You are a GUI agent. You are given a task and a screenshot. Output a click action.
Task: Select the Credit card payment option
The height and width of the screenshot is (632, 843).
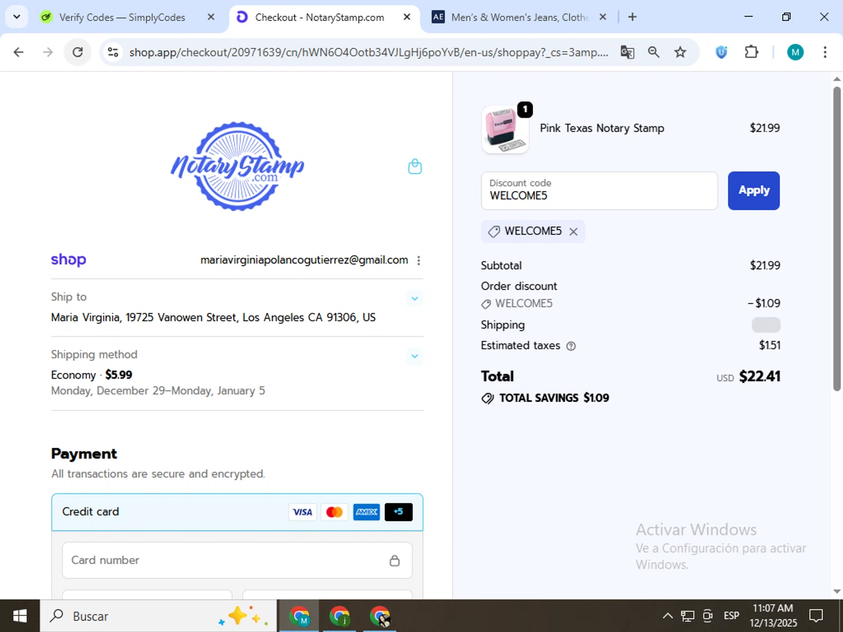click(237, 512)
